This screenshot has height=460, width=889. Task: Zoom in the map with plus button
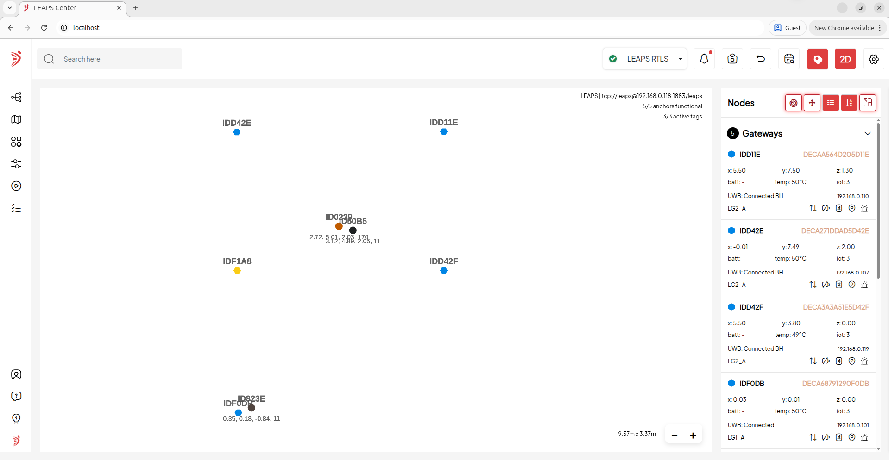693,435
